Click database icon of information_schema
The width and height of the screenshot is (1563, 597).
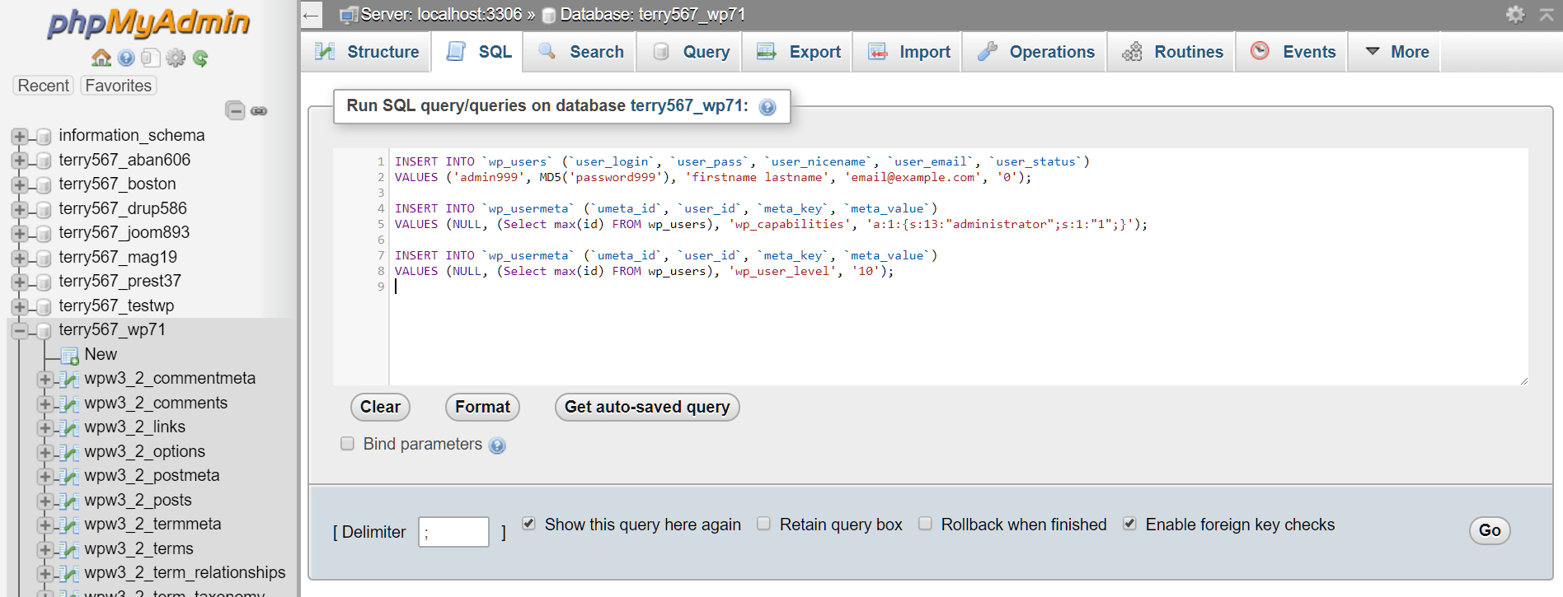(44, 136)
